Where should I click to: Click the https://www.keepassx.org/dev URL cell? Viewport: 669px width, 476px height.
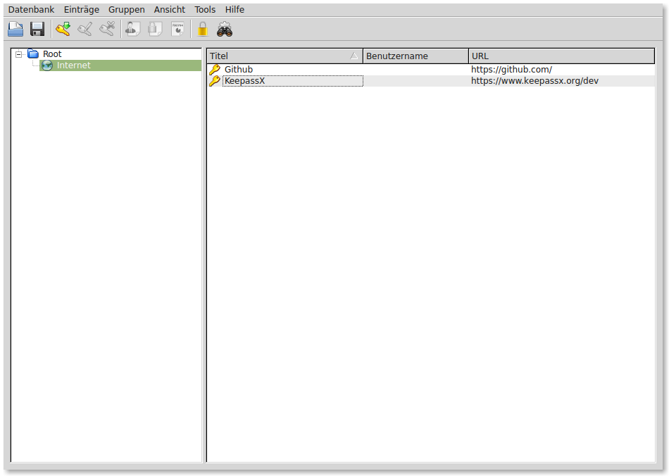(x=534, y=80)
